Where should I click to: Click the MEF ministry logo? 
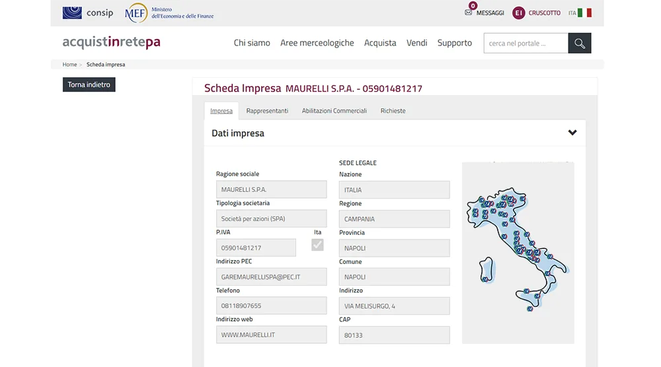pos(170,13)
